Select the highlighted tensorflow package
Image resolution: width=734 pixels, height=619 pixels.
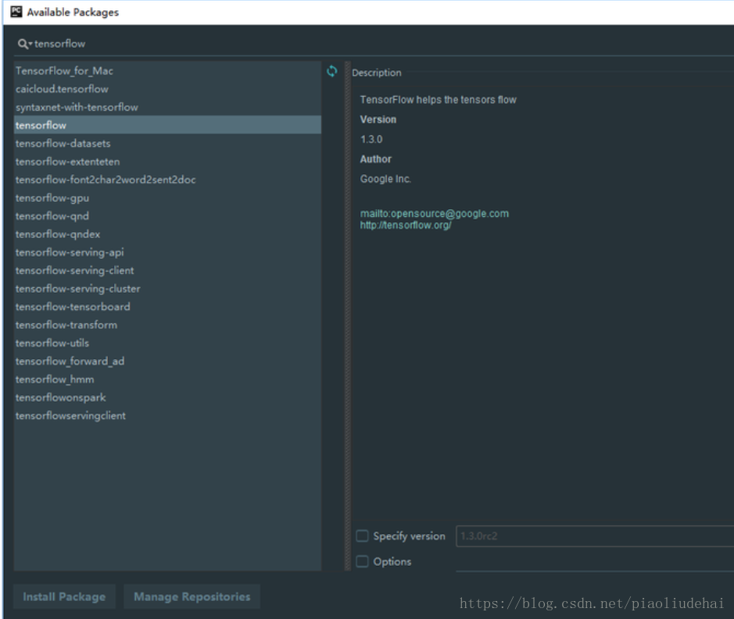[167, 125]
